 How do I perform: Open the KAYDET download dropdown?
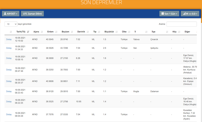pyautogui.click(x=11, y=14)
